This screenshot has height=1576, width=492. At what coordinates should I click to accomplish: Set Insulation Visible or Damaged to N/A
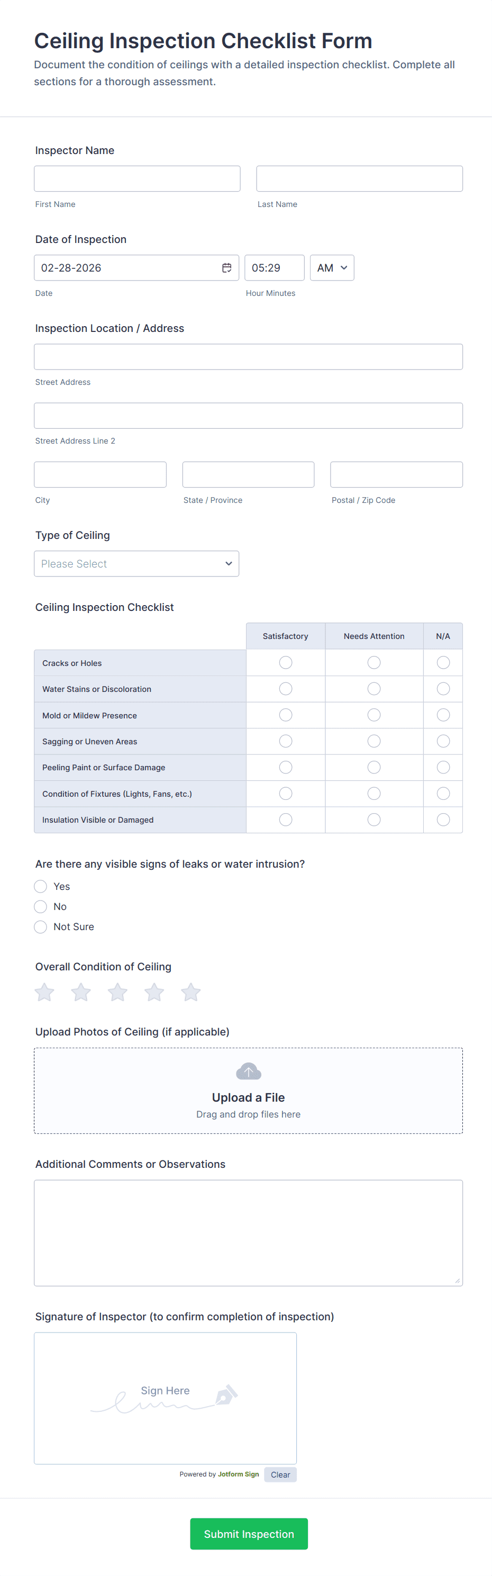[x=443, y=819]
